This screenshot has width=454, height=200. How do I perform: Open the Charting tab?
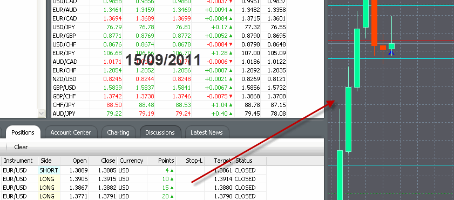[118, 132]
